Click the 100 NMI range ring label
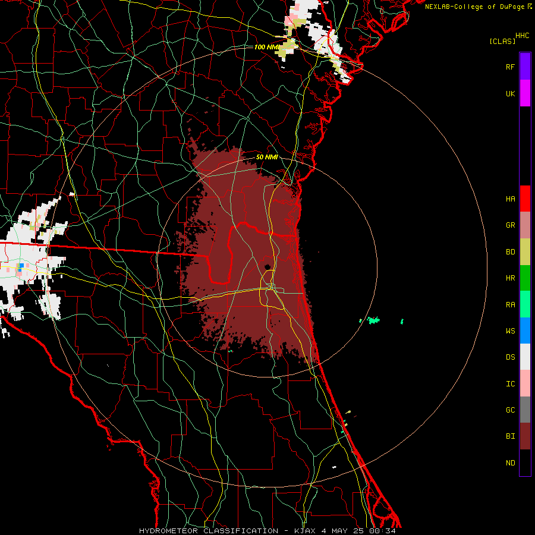Image resolution: width=535 pixels, height=535 pixels. coord(266,47)
